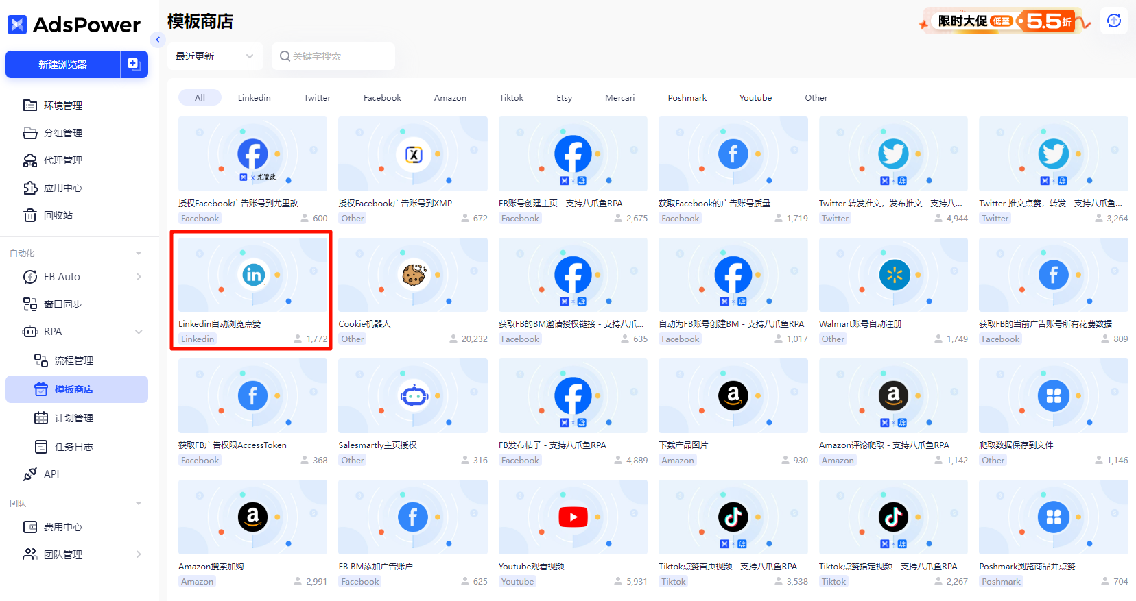Open 环境管理 in the sidebar
This screenshot has width=1136, height=601.
(63, 106)
